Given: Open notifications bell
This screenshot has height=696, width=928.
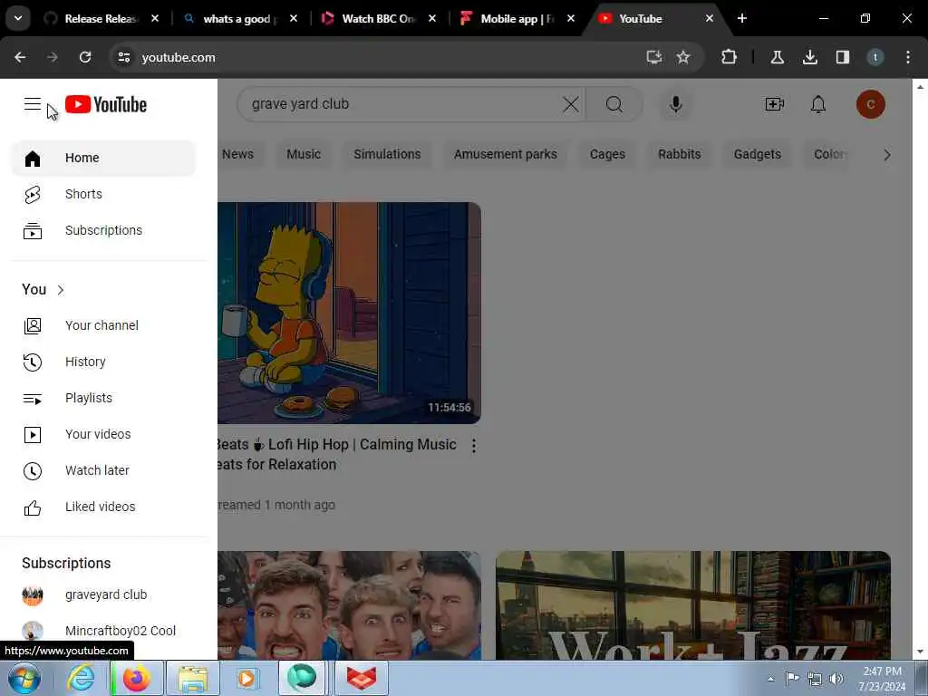Looking at the screenshot, I should [818, 105].
